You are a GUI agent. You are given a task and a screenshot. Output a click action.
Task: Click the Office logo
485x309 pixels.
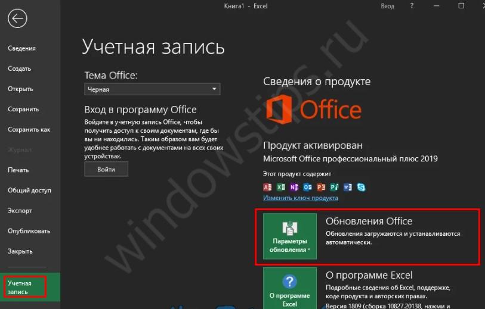coord(314,110)
